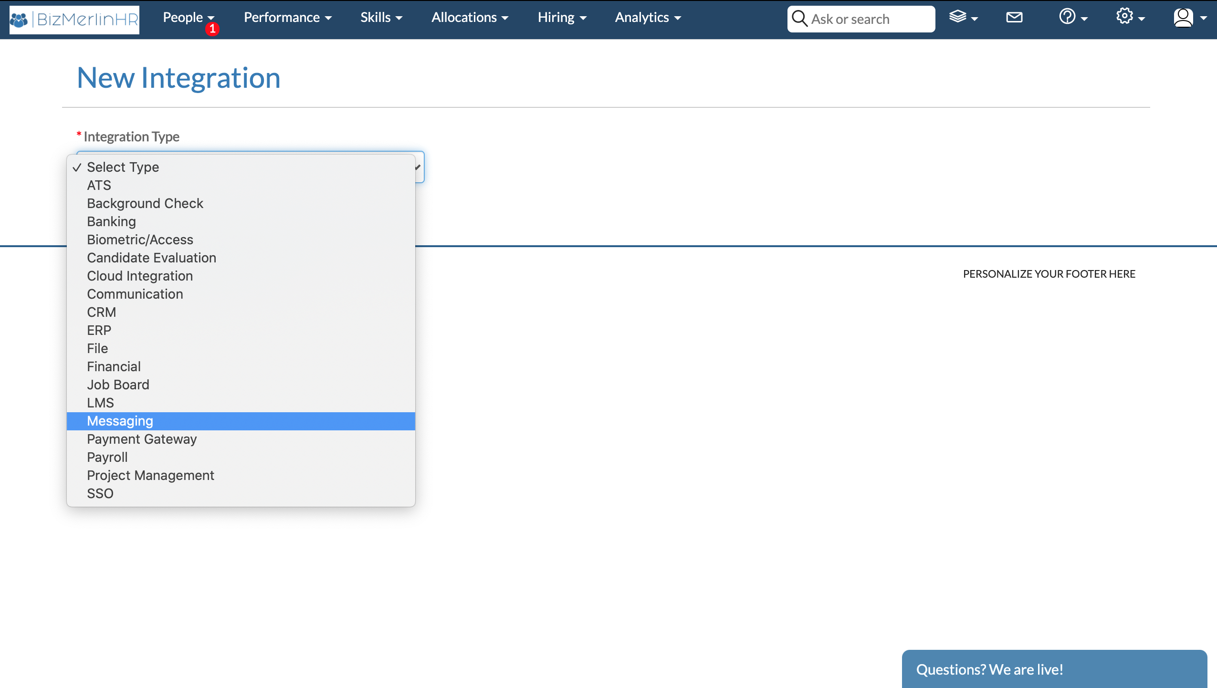Image resolution: width=1217 pixels, height=688 pixels.
Task: Click the Ask or search field
Action: (x=861, y=19)
